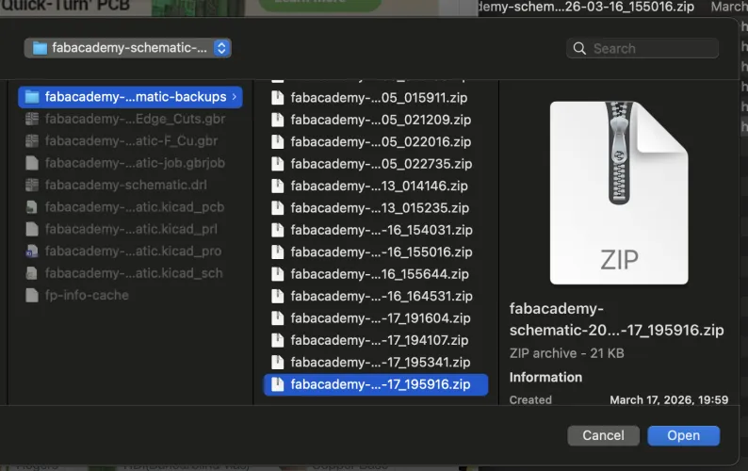Viewport: 748px width, 471px height.
Task: Click the kicad_sch file icon
Action: [x=32, y=273]
